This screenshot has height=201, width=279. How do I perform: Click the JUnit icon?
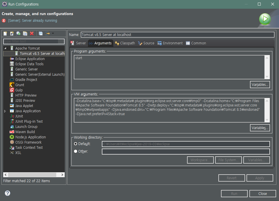point(12,116)
